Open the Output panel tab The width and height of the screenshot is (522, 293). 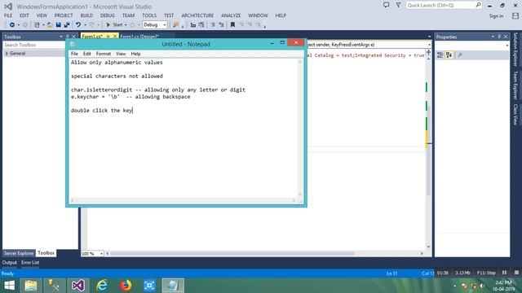[9, 262]
